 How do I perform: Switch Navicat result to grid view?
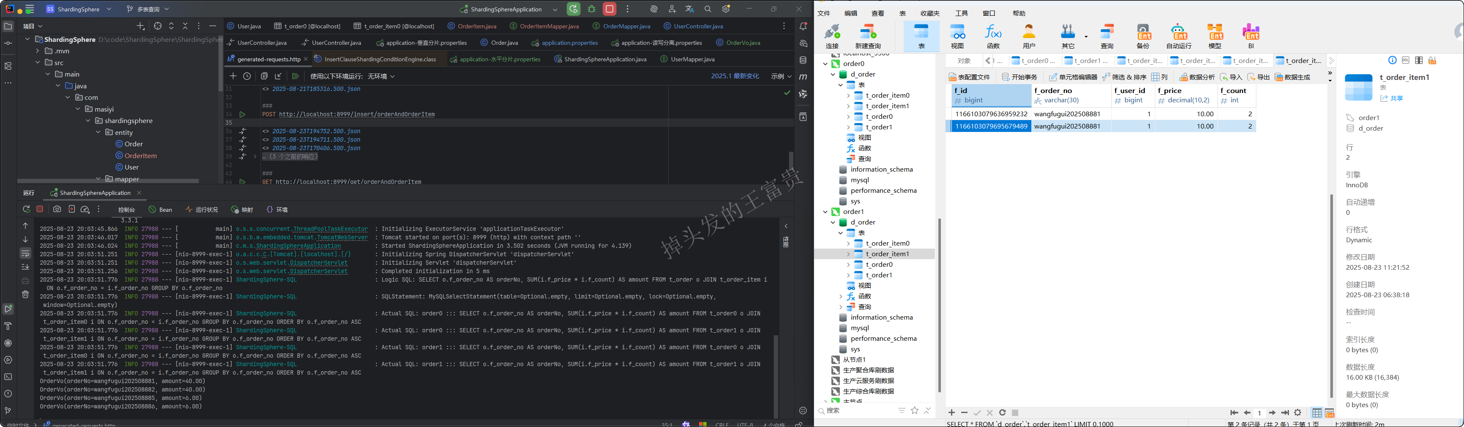(1317, 413)
